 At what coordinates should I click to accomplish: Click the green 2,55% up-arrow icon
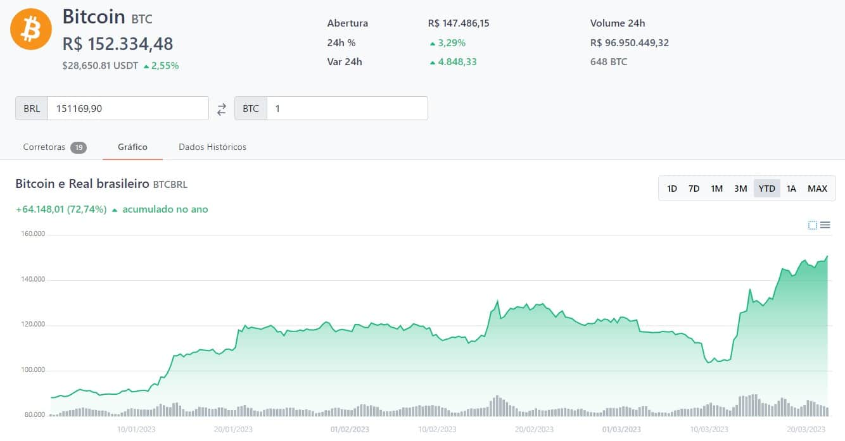146,66
